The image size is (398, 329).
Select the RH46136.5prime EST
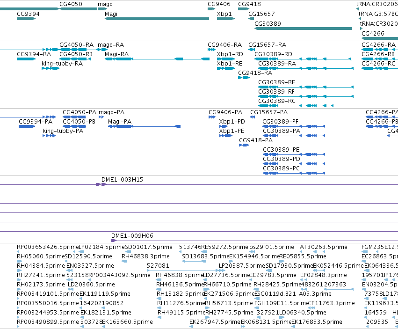point(159,289)
